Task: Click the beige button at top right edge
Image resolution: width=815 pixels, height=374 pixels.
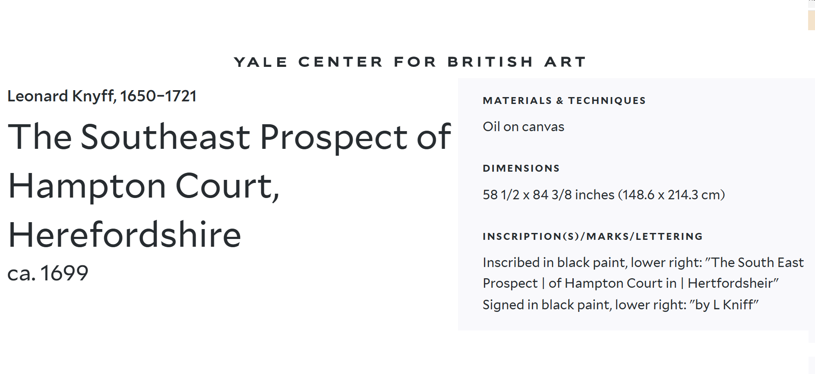Action: tap(811, 20)
